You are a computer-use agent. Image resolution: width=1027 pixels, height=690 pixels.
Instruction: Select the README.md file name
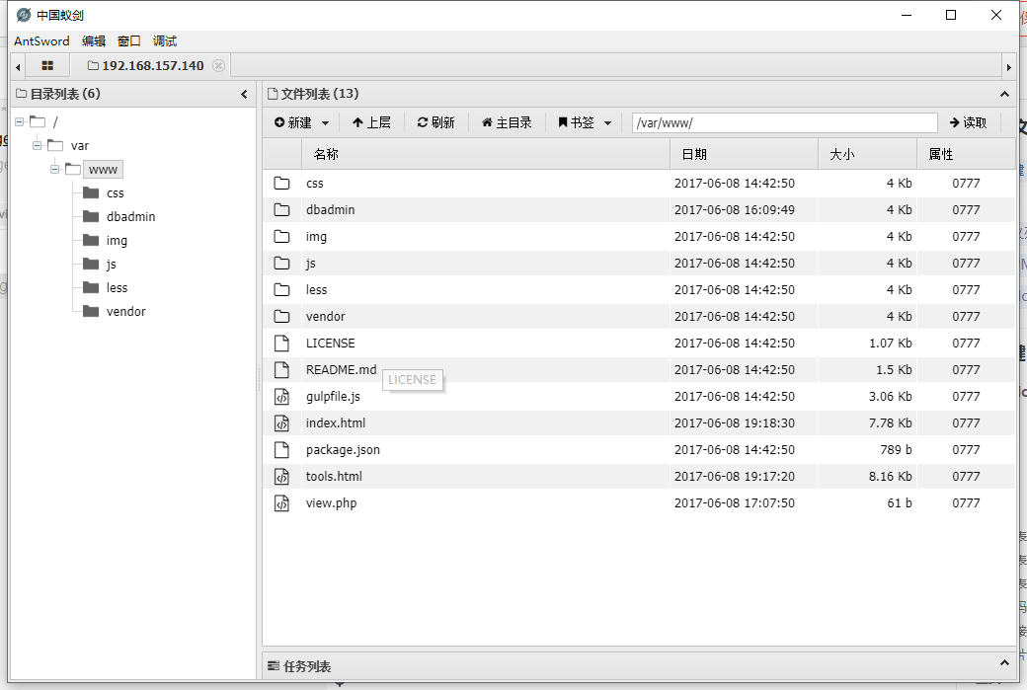(342, 370)
